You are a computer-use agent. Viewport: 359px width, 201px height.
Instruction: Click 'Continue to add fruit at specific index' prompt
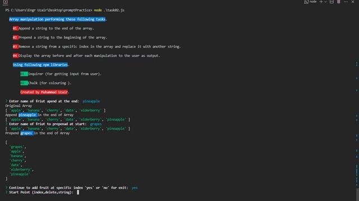68,188
